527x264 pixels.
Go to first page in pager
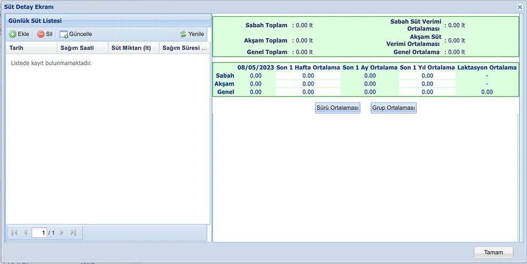tap(14, 232)
